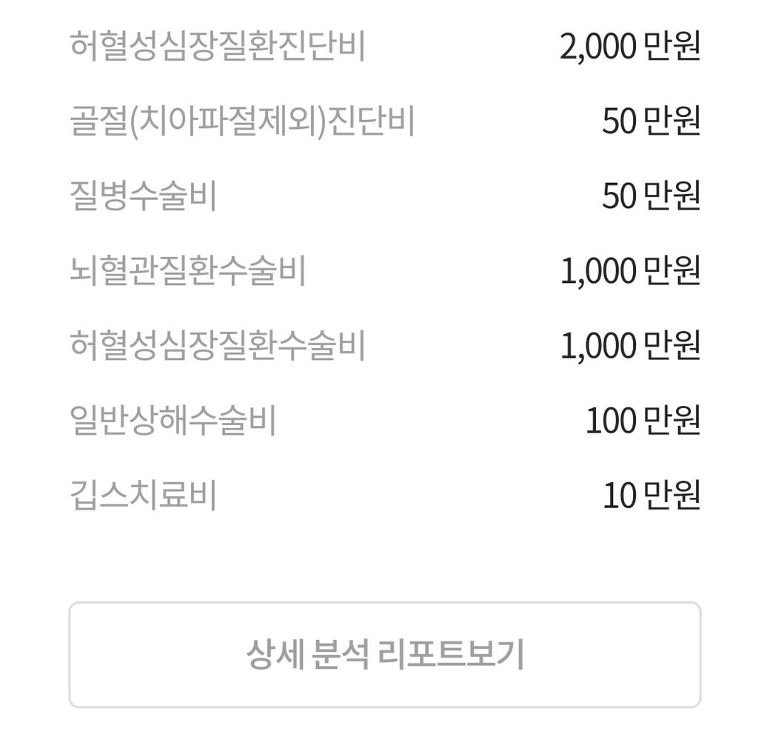Image resolution: width=770 pixels, height=754 pixels.
Task: Click the 만원 unit in 뇌혈관질환수술비 row
Action: coord(672,272)
